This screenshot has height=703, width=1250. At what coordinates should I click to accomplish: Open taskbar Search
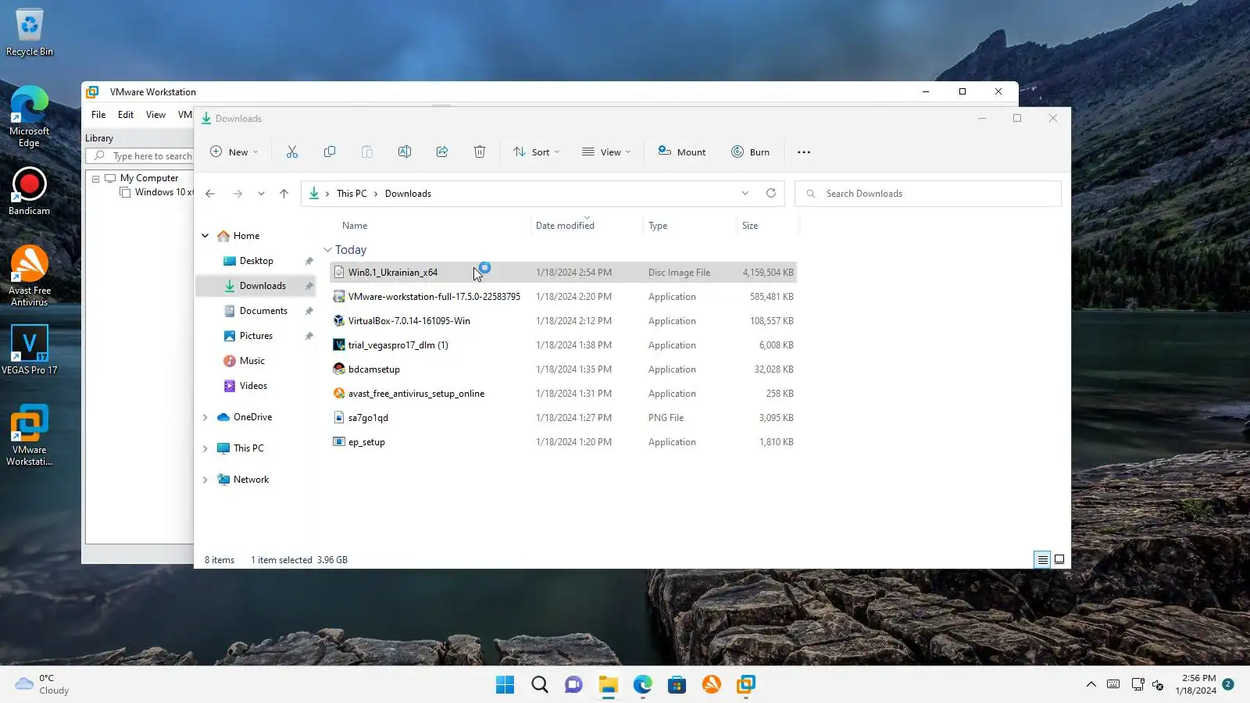(540, 685)
